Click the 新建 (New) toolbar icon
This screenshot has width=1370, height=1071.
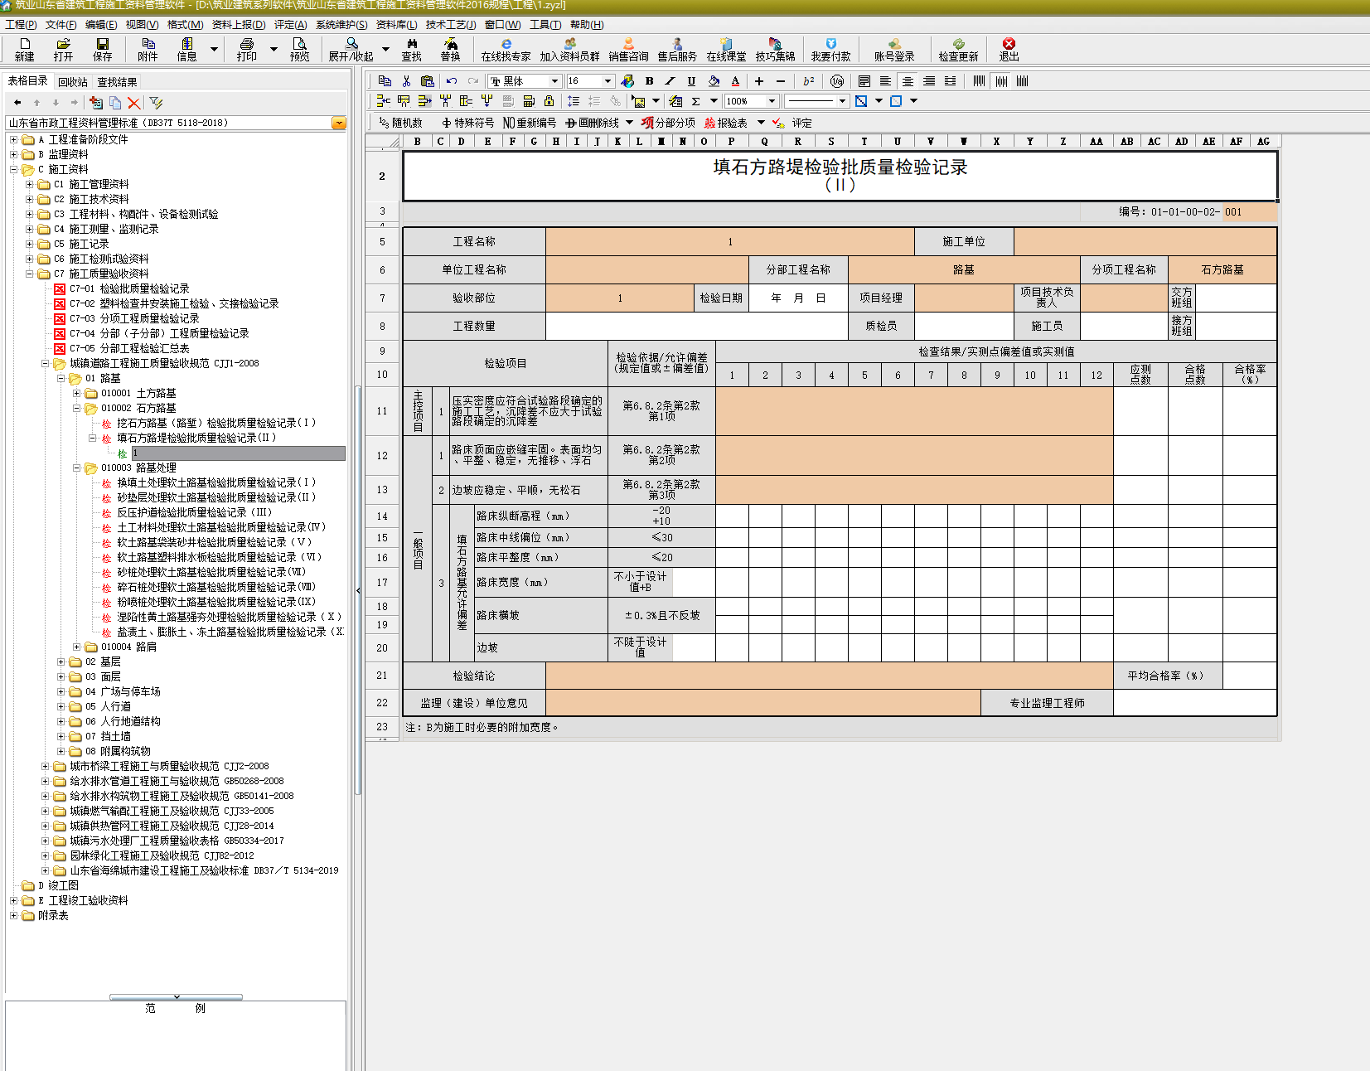[x=24, y=49]
